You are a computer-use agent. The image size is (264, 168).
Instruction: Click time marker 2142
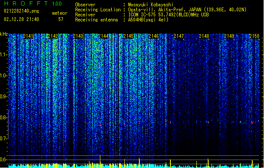coord(53,36)
